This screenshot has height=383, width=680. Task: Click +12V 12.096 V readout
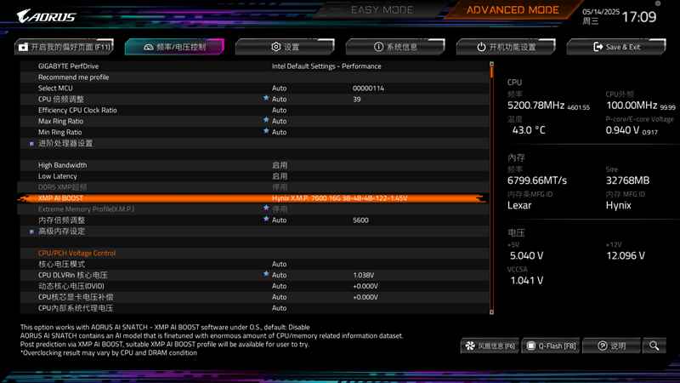coord(626,256)
